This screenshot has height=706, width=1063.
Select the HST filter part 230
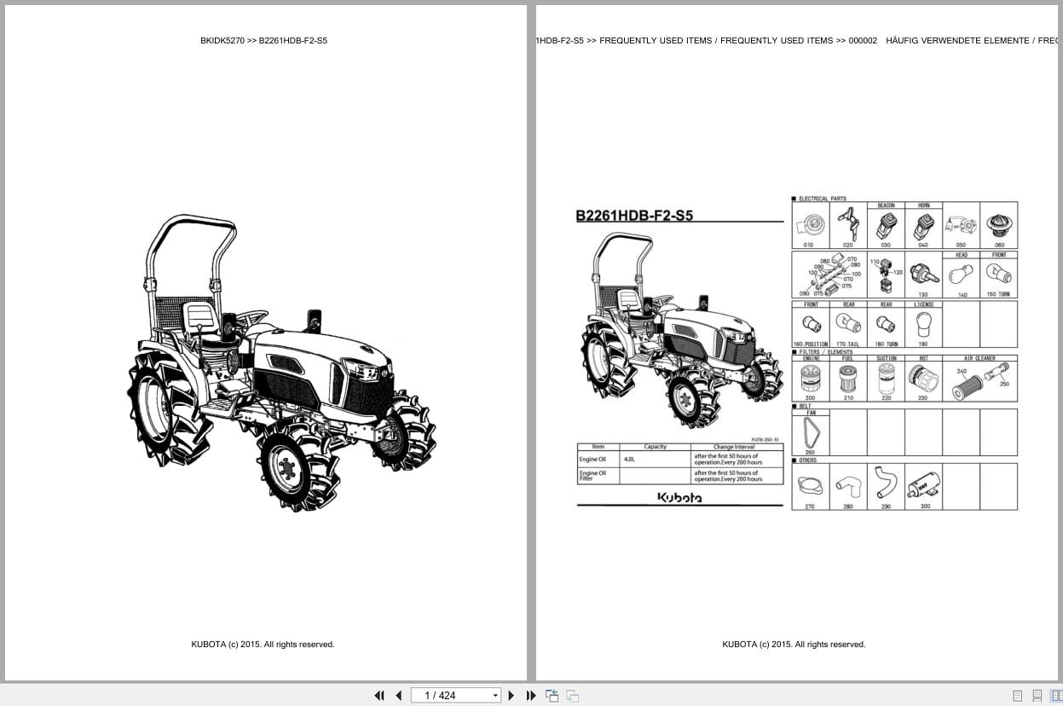click(923, 381)
